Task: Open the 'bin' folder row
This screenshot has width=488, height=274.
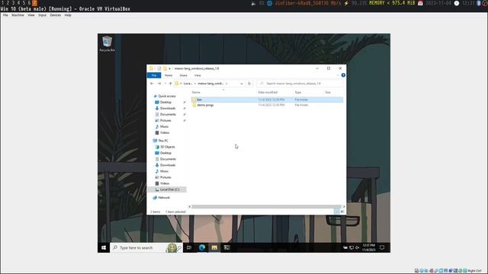Action: click(267, 100)
